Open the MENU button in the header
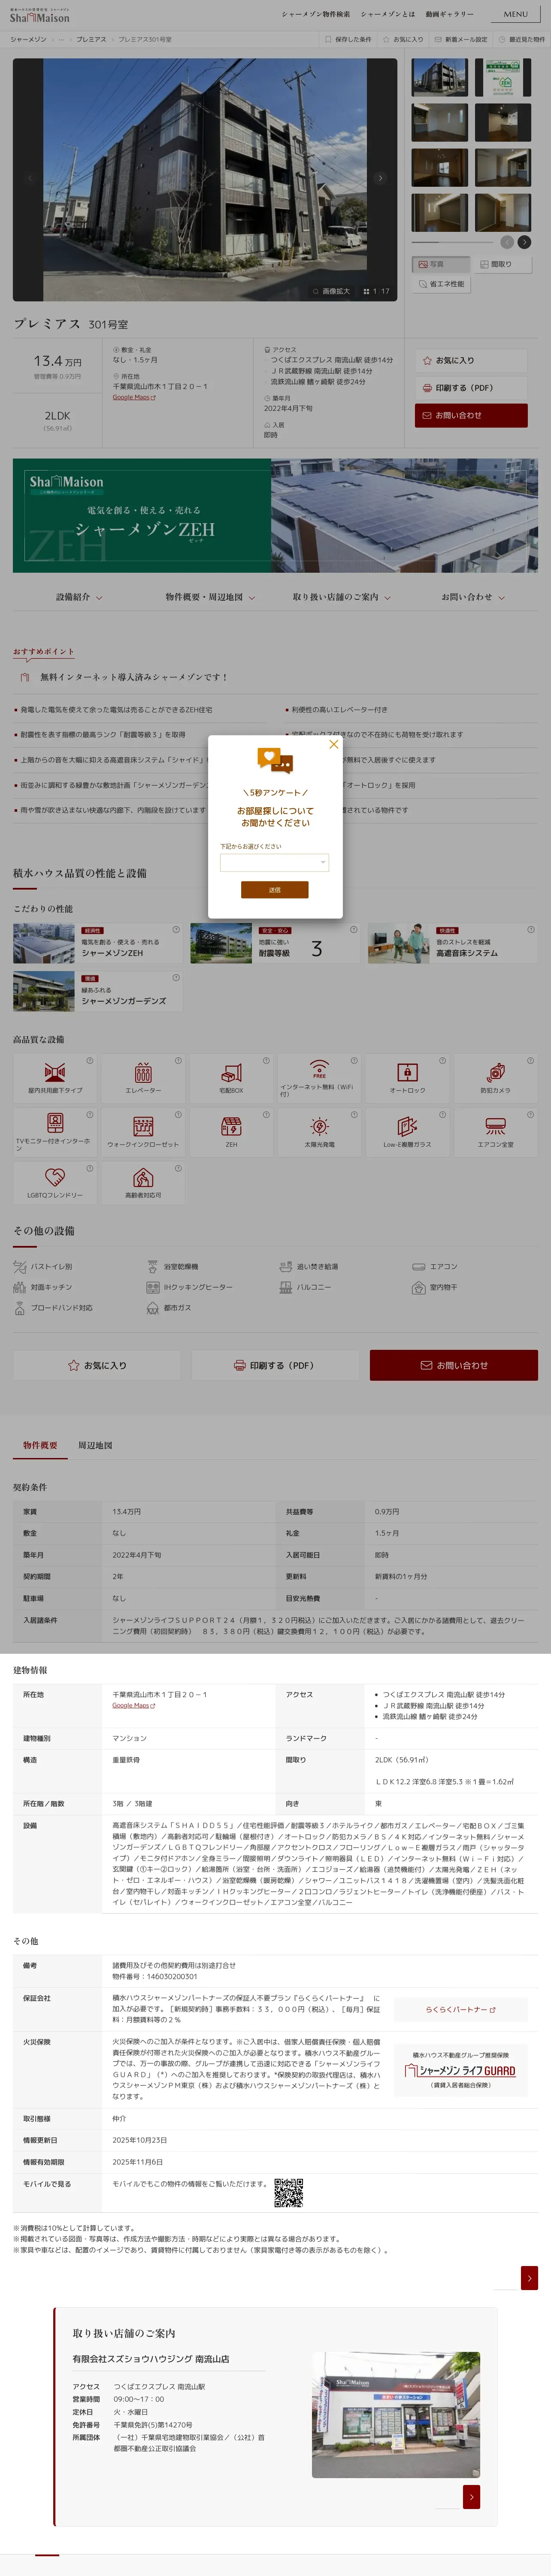Viewport: 551px width, 2576px height. point(515,14)
